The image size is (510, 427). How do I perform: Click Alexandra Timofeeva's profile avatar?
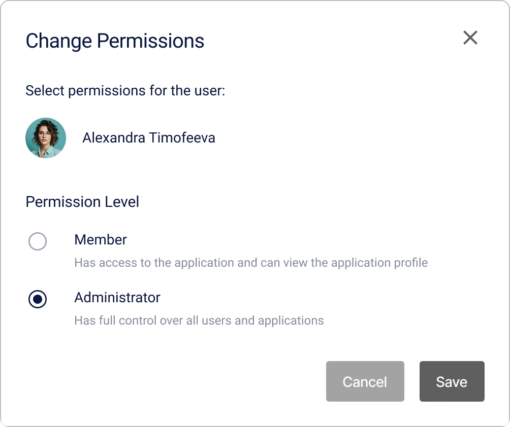point(46,137)
